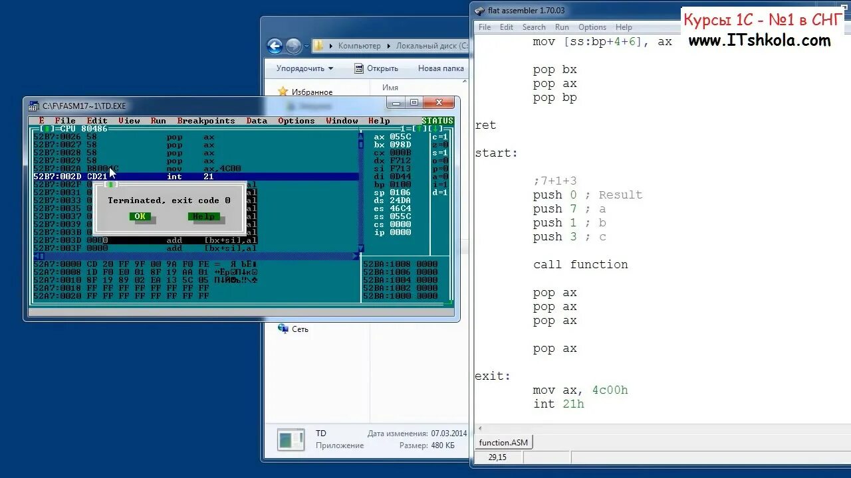The width and height of the screenshot is (851, 478).
Task: Click Explorer back navigation arrow
Action: tap(275, 46)
